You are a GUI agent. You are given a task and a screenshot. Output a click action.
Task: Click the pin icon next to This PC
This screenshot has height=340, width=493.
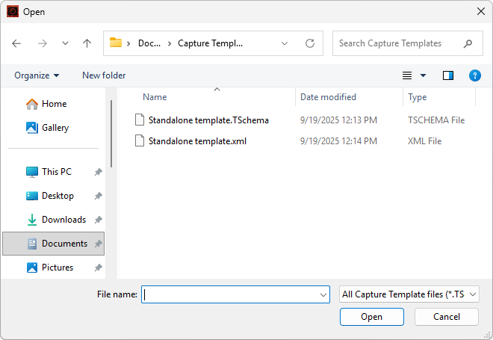click(99, 172)
